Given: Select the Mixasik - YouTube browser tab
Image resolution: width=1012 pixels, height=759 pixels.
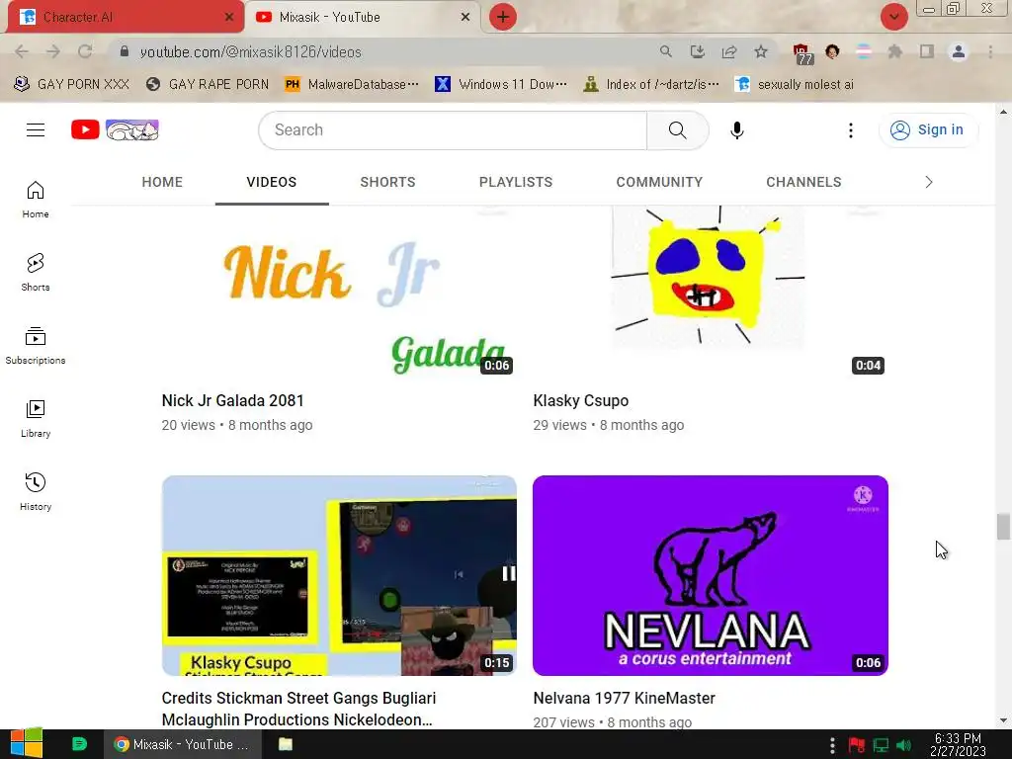Looking at the screenshot, I should click(363, 17).
